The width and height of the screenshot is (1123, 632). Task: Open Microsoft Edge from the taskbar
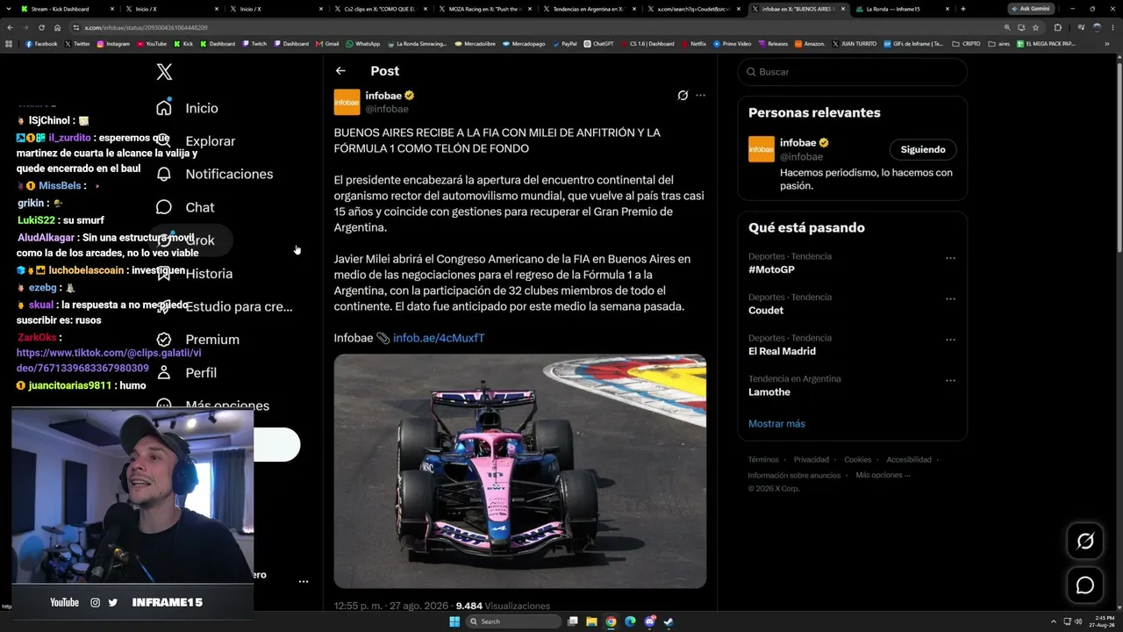coord(630,621)
